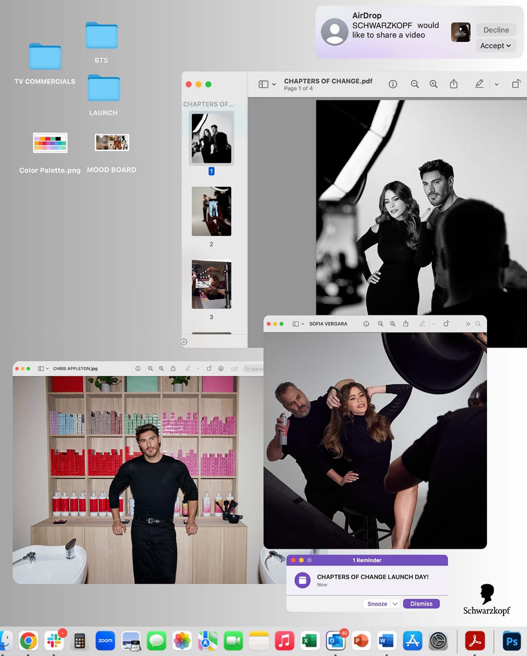The height and width of the screenshot is (656, 527).
Task: Open FaceTime from the Dock
Action: pos(234,641)
